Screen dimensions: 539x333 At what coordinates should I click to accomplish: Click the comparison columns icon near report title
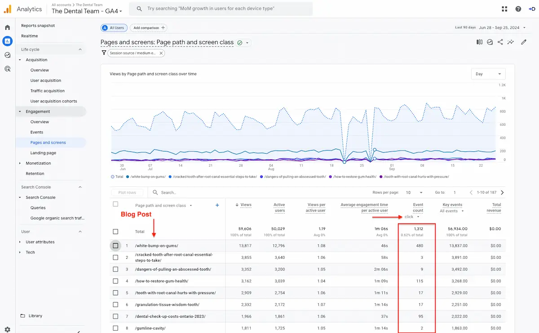(479, 41)
